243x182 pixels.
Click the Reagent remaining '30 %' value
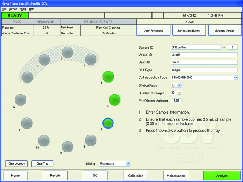pyautogui.click(x=46, y=28)
